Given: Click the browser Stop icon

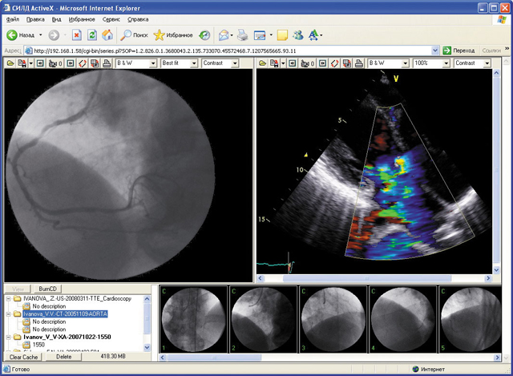Looking at the screenshot, I should (77, 35).
